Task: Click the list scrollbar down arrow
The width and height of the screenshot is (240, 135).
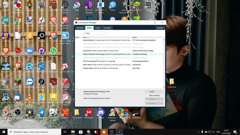Action: coord(163,87)
